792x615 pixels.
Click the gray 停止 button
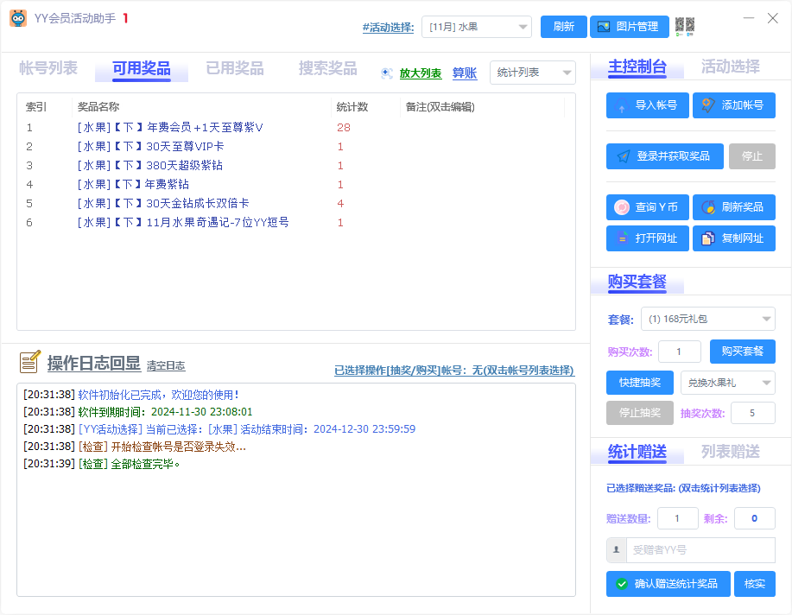click(752, 156)
